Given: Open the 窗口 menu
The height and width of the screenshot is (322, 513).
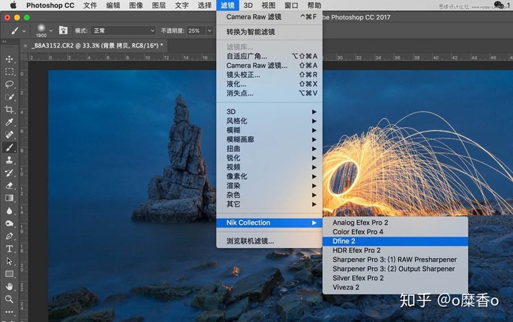Looking at the screenshot, I should click(291, 5).
